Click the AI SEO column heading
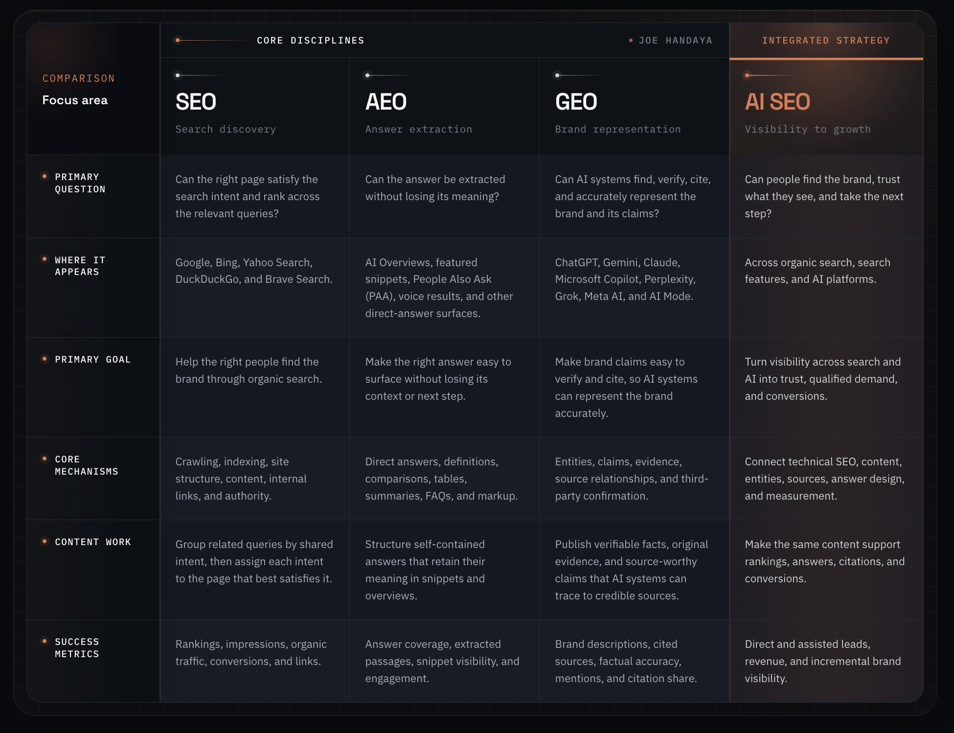This screenshot has width=954, height=733. point(777,102)
